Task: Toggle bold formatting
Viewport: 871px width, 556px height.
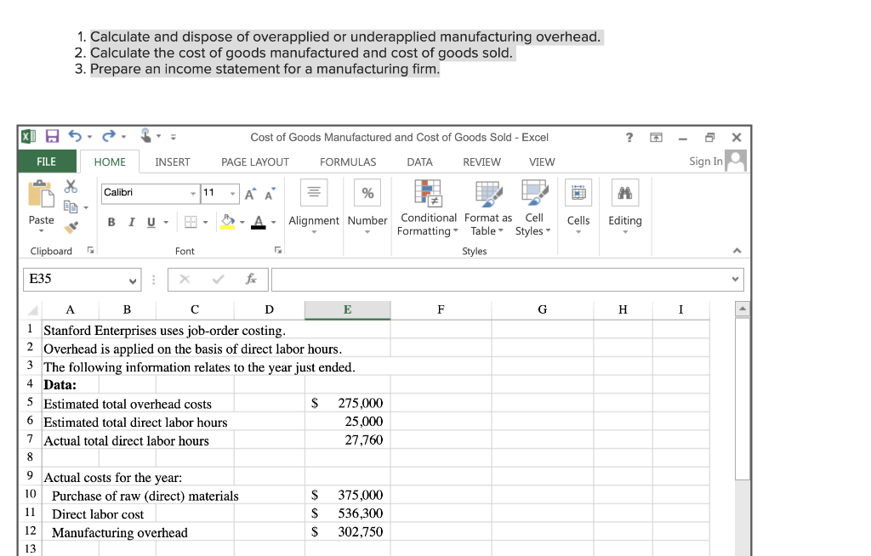Action: (x=111, y=222)
